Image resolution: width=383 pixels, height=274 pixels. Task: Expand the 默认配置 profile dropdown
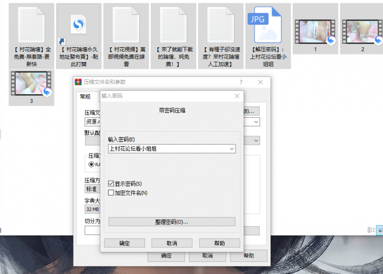(256, 141)
